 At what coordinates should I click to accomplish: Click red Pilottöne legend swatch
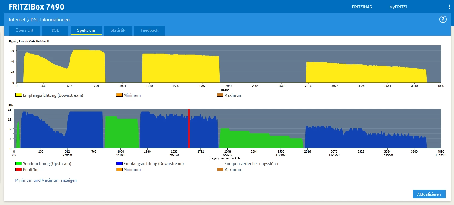(x=19, y=169)
